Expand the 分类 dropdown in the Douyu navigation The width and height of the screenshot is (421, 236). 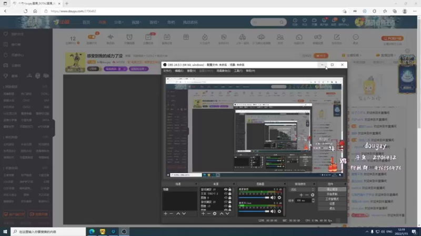point(119,22)
